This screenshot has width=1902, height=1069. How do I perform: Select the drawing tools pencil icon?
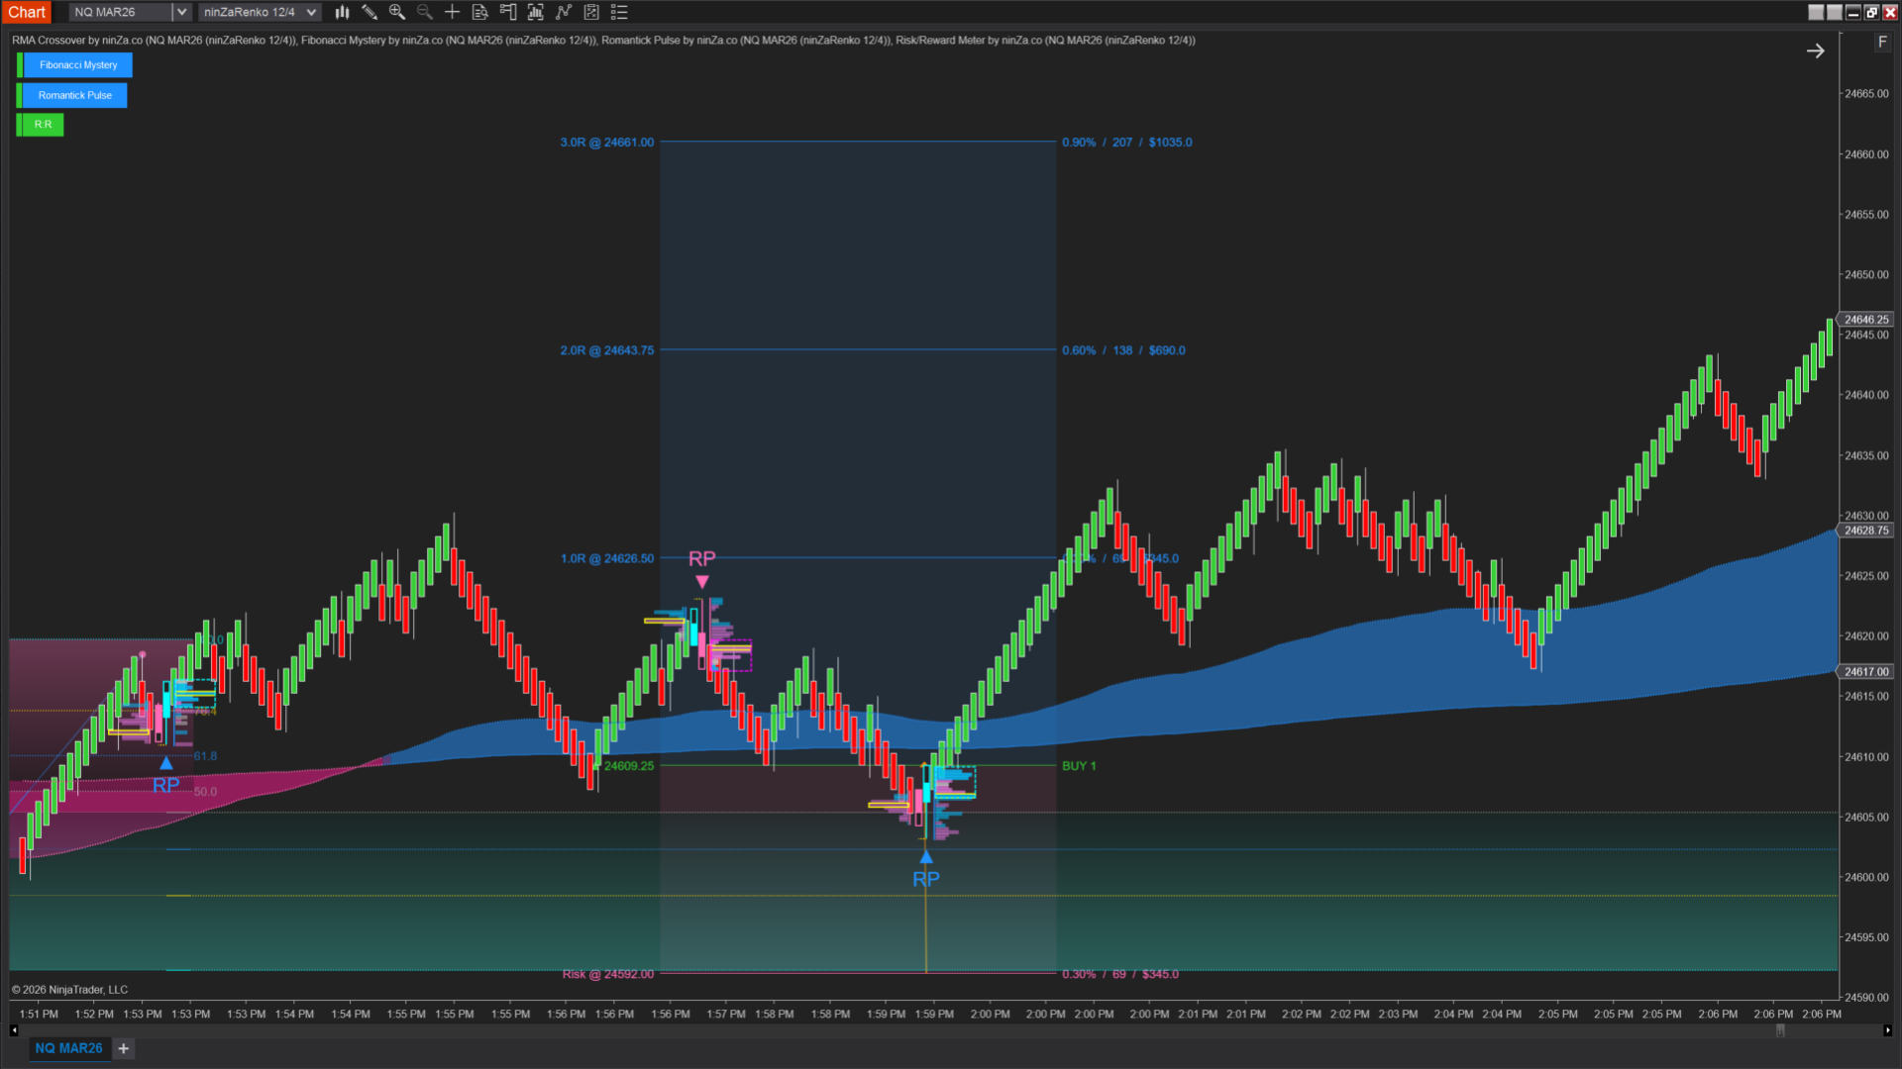point(370,12)
